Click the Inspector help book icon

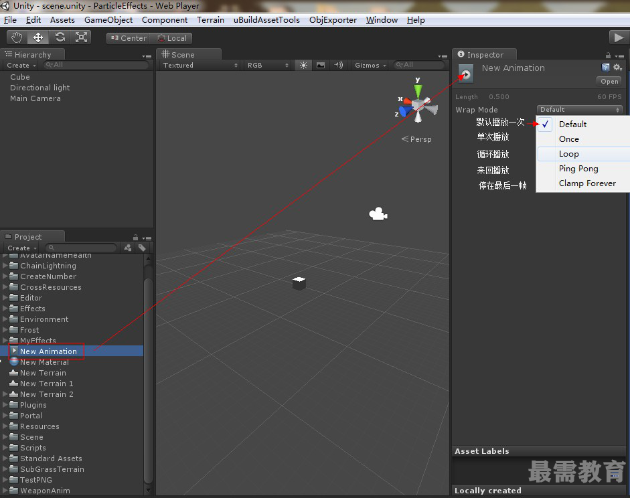[605, 68]
